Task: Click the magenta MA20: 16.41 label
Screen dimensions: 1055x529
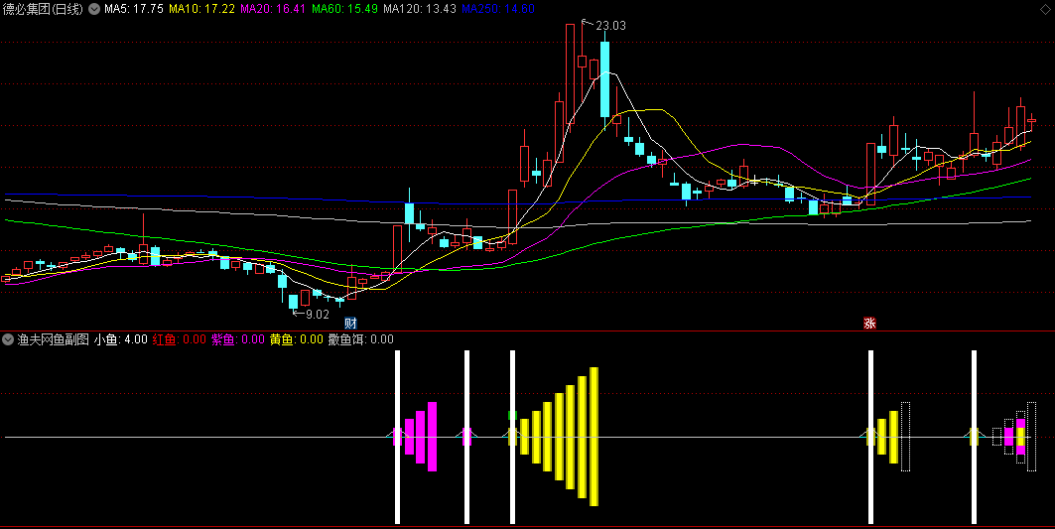Action: pos(273,9)
